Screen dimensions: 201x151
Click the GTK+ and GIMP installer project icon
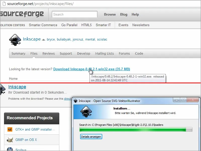(10, 129)
